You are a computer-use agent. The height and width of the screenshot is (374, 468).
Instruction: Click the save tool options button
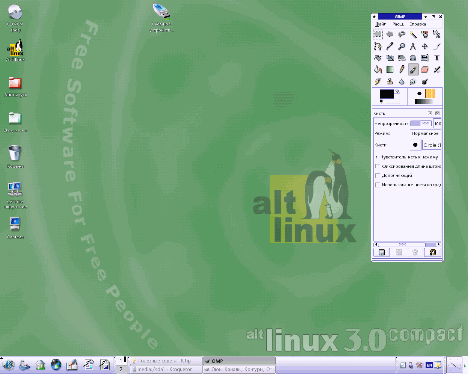[382, 252]
